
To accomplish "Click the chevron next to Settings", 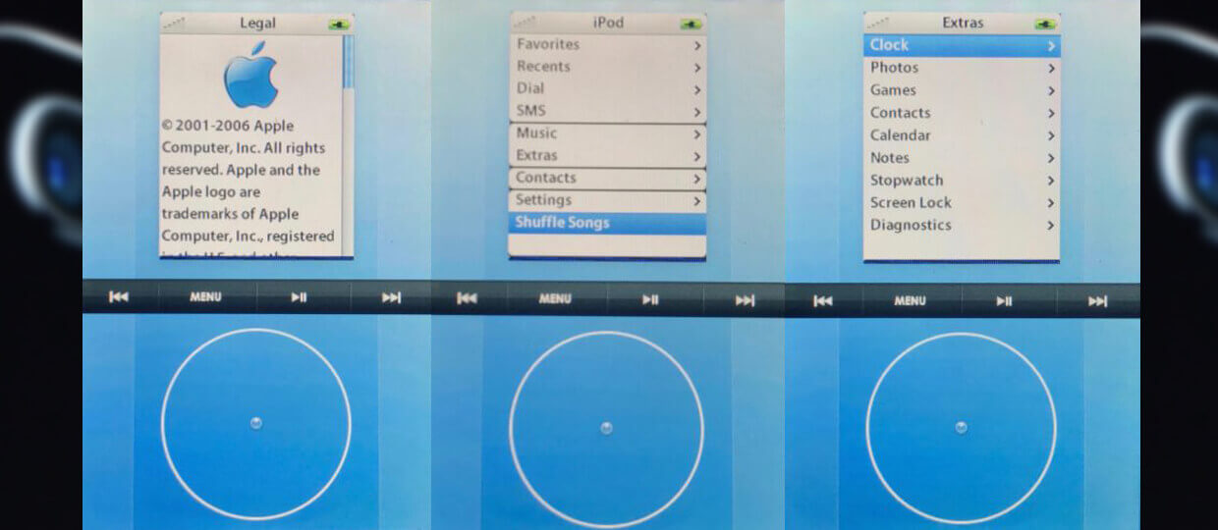I will coord(696,201).
